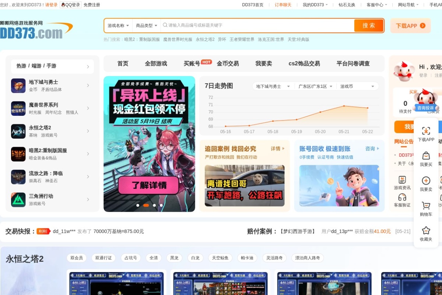442x295 pixels.
Task: Open the 钻石兑换 link
Action: point(347,5)
